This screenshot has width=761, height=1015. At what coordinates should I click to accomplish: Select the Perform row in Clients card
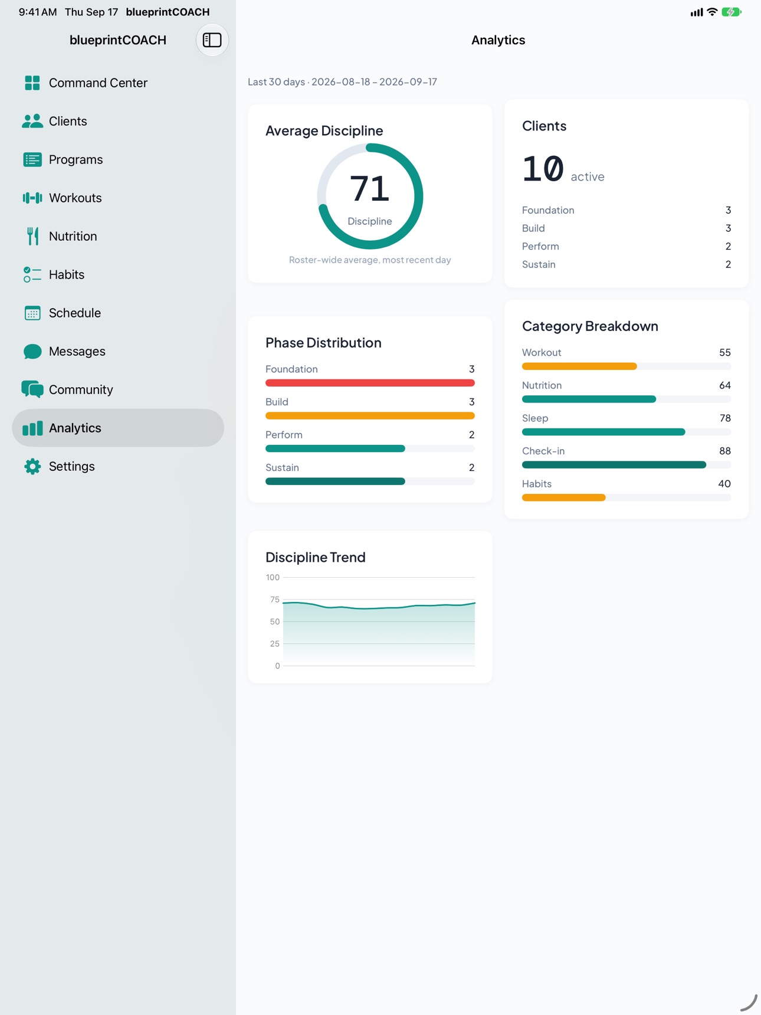click(626, 246)
